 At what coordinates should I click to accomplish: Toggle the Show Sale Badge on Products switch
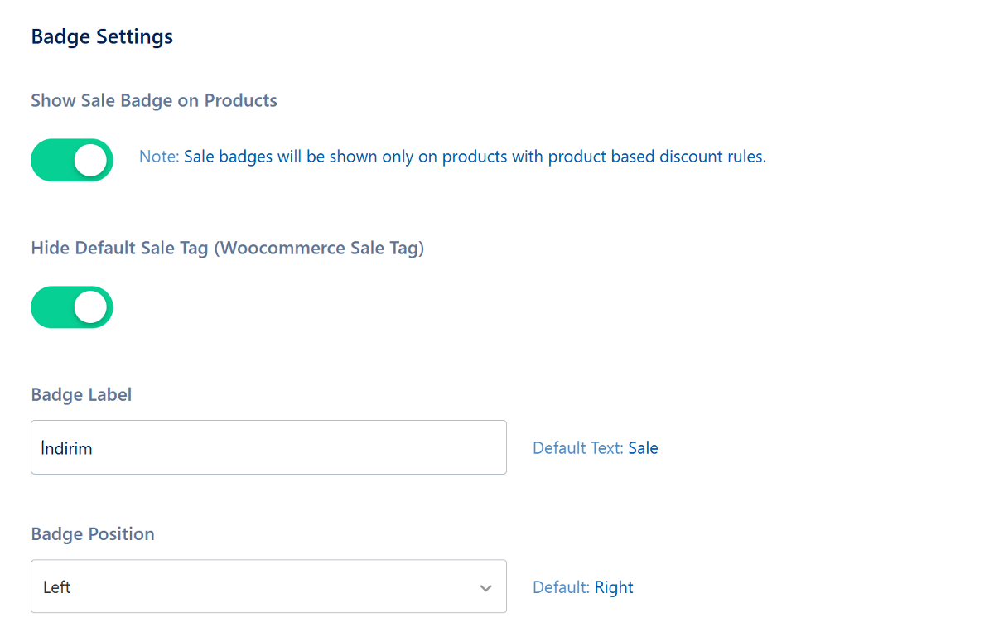(72, 160)
